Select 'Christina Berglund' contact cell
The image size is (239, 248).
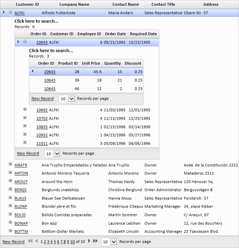coord(125,190)
